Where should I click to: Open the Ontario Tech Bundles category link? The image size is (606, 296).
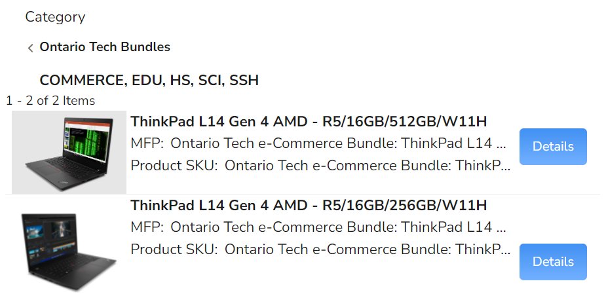click(105, 47)
